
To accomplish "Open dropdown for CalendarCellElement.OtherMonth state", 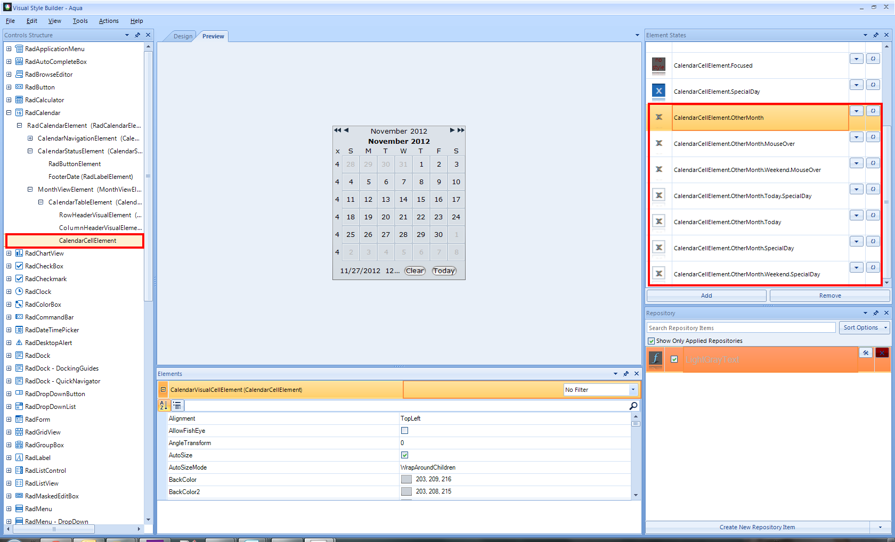I will (x=856, y=111).
